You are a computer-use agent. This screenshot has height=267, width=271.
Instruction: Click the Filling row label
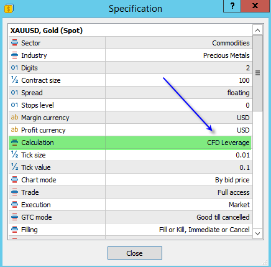[x=29, y=230]
